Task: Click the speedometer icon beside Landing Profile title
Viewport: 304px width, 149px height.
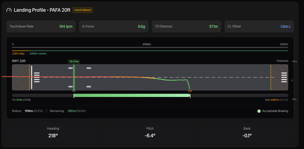Action: pyautogui.click(x=9, y=10)
